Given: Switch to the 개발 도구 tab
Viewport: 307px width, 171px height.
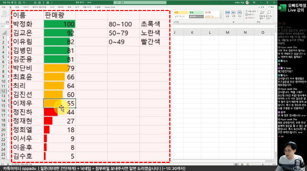Looking at the screenshot, I should pos(87,7).
